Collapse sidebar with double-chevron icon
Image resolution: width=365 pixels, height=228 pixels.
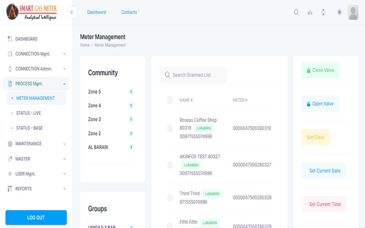click(72, 12)
